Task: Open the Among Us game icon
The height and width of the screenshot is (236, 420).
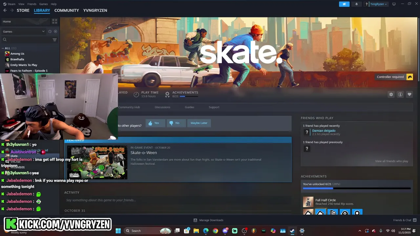Action: [x=7, y=54]
